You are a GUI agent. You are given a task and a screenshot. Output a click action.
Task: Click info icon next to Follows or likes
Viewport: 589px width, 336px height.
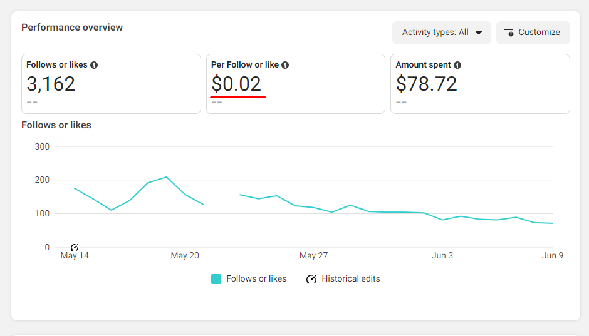pos(94,65)
